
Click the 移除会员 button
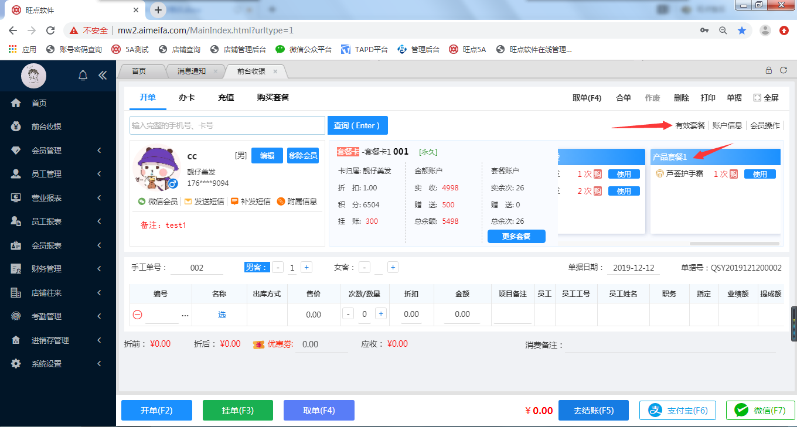click(303, 155)
